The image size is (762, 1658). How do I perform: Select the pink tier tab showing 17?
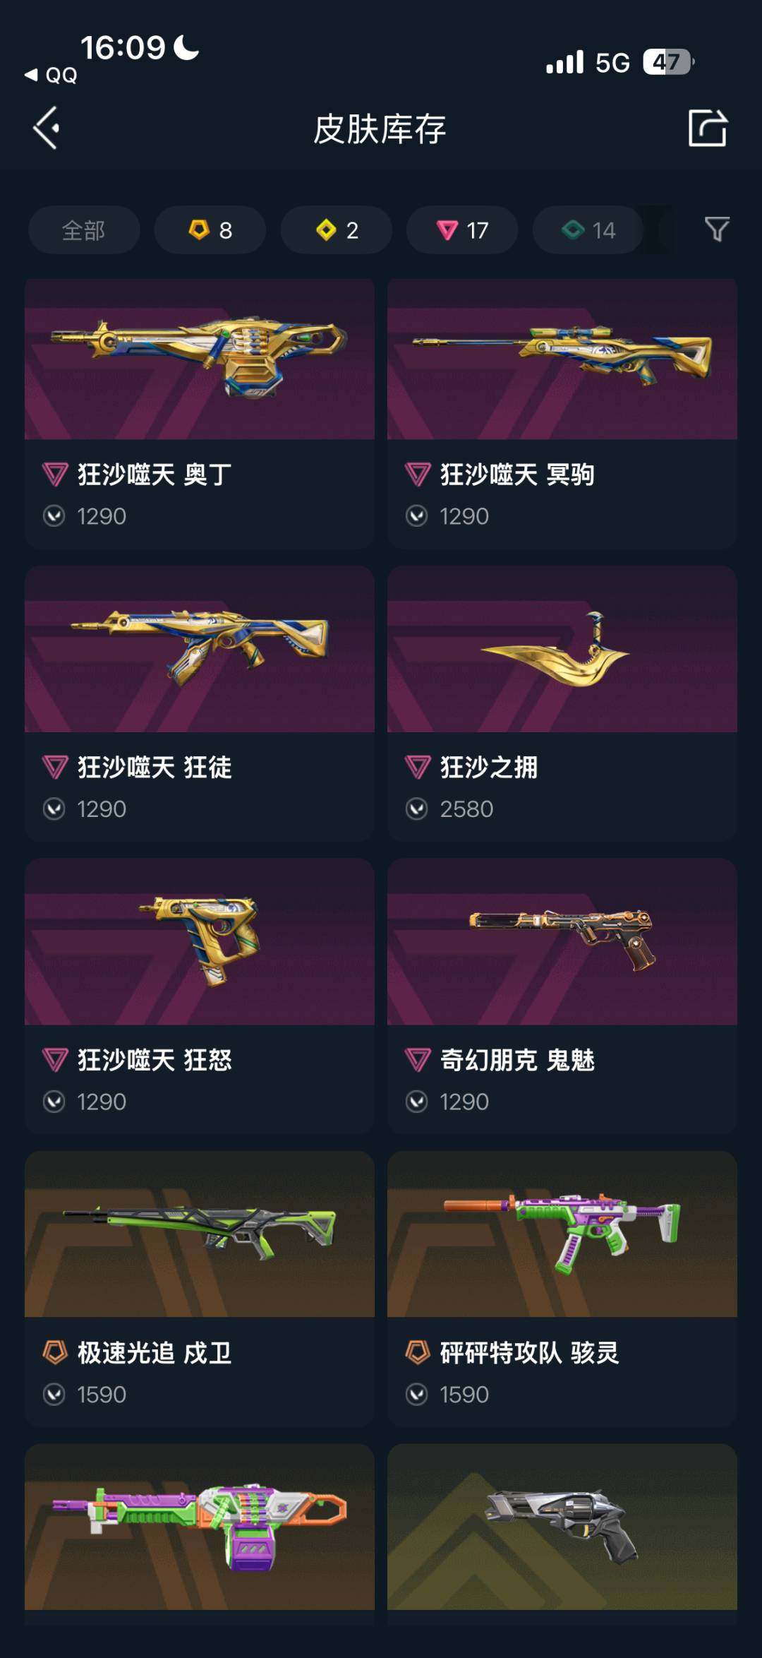(462, 230)
